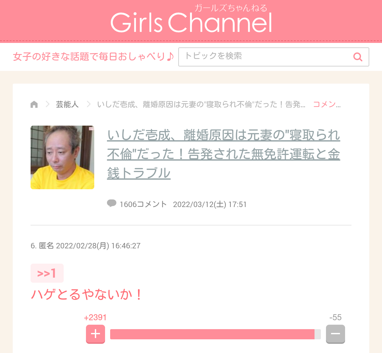382x353 pixels.
Task: Click the minus vote button
Action: coord(336,334)
